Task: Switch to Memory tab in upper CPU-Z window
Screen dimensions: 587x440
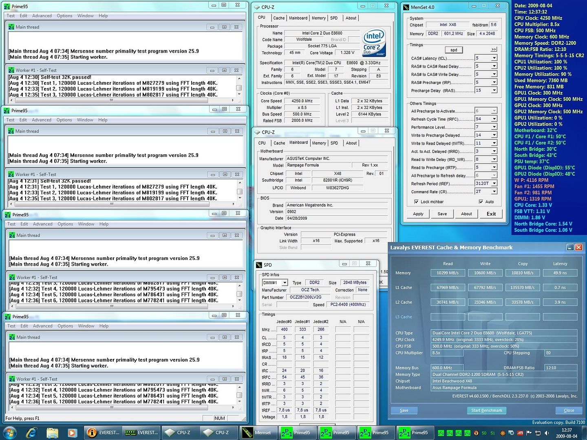Action: (x=319, y=18)
